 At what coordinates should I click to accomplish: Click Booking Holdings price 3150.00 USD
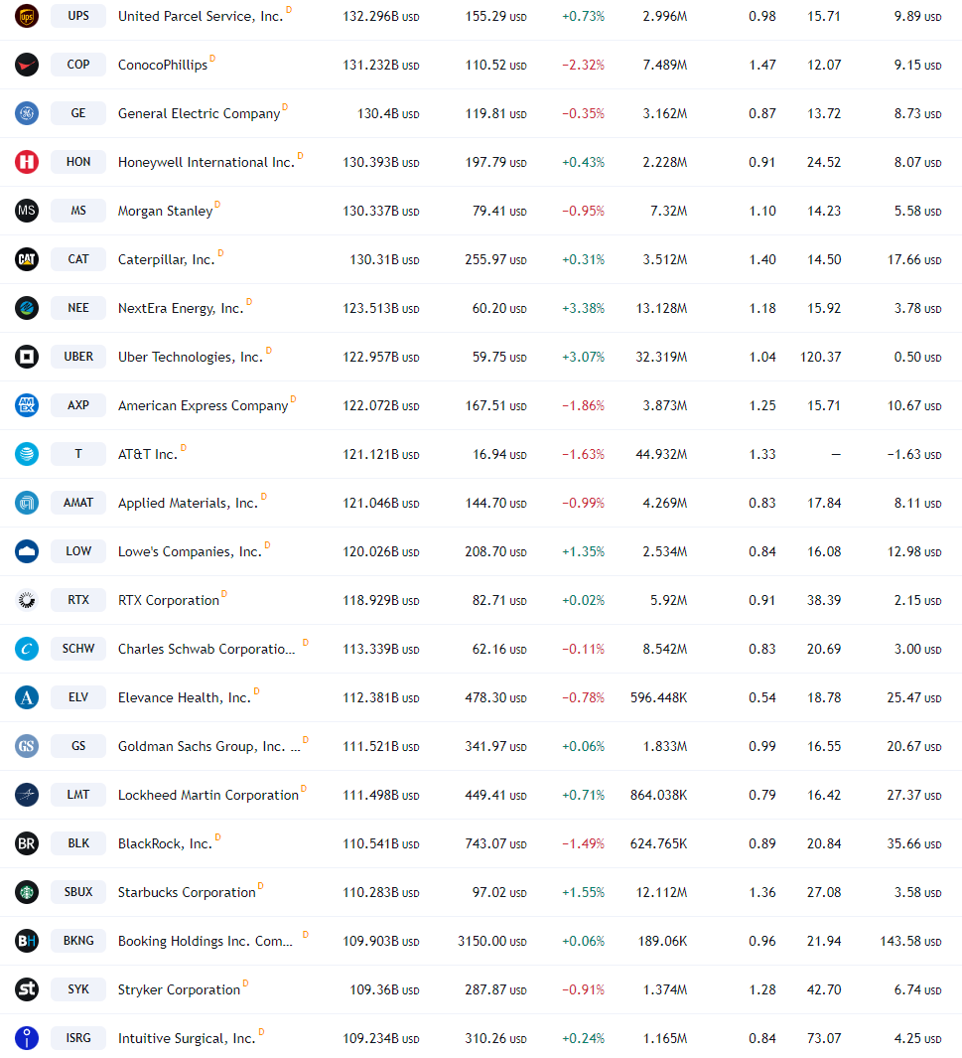click(492, 941)
